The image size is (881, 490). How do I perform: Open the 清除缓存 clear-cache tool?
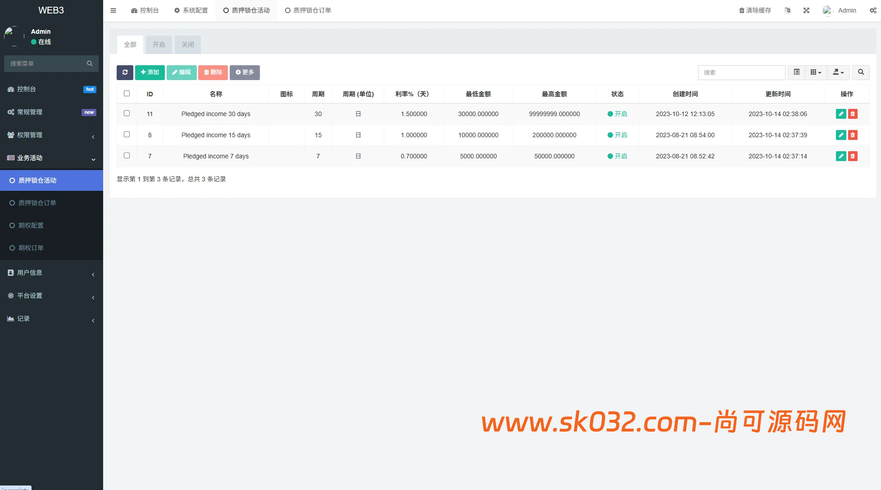(754, 10)
